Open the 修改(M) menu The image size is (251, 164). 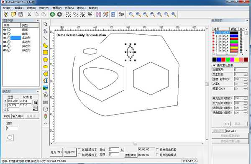tap(44, 8)
